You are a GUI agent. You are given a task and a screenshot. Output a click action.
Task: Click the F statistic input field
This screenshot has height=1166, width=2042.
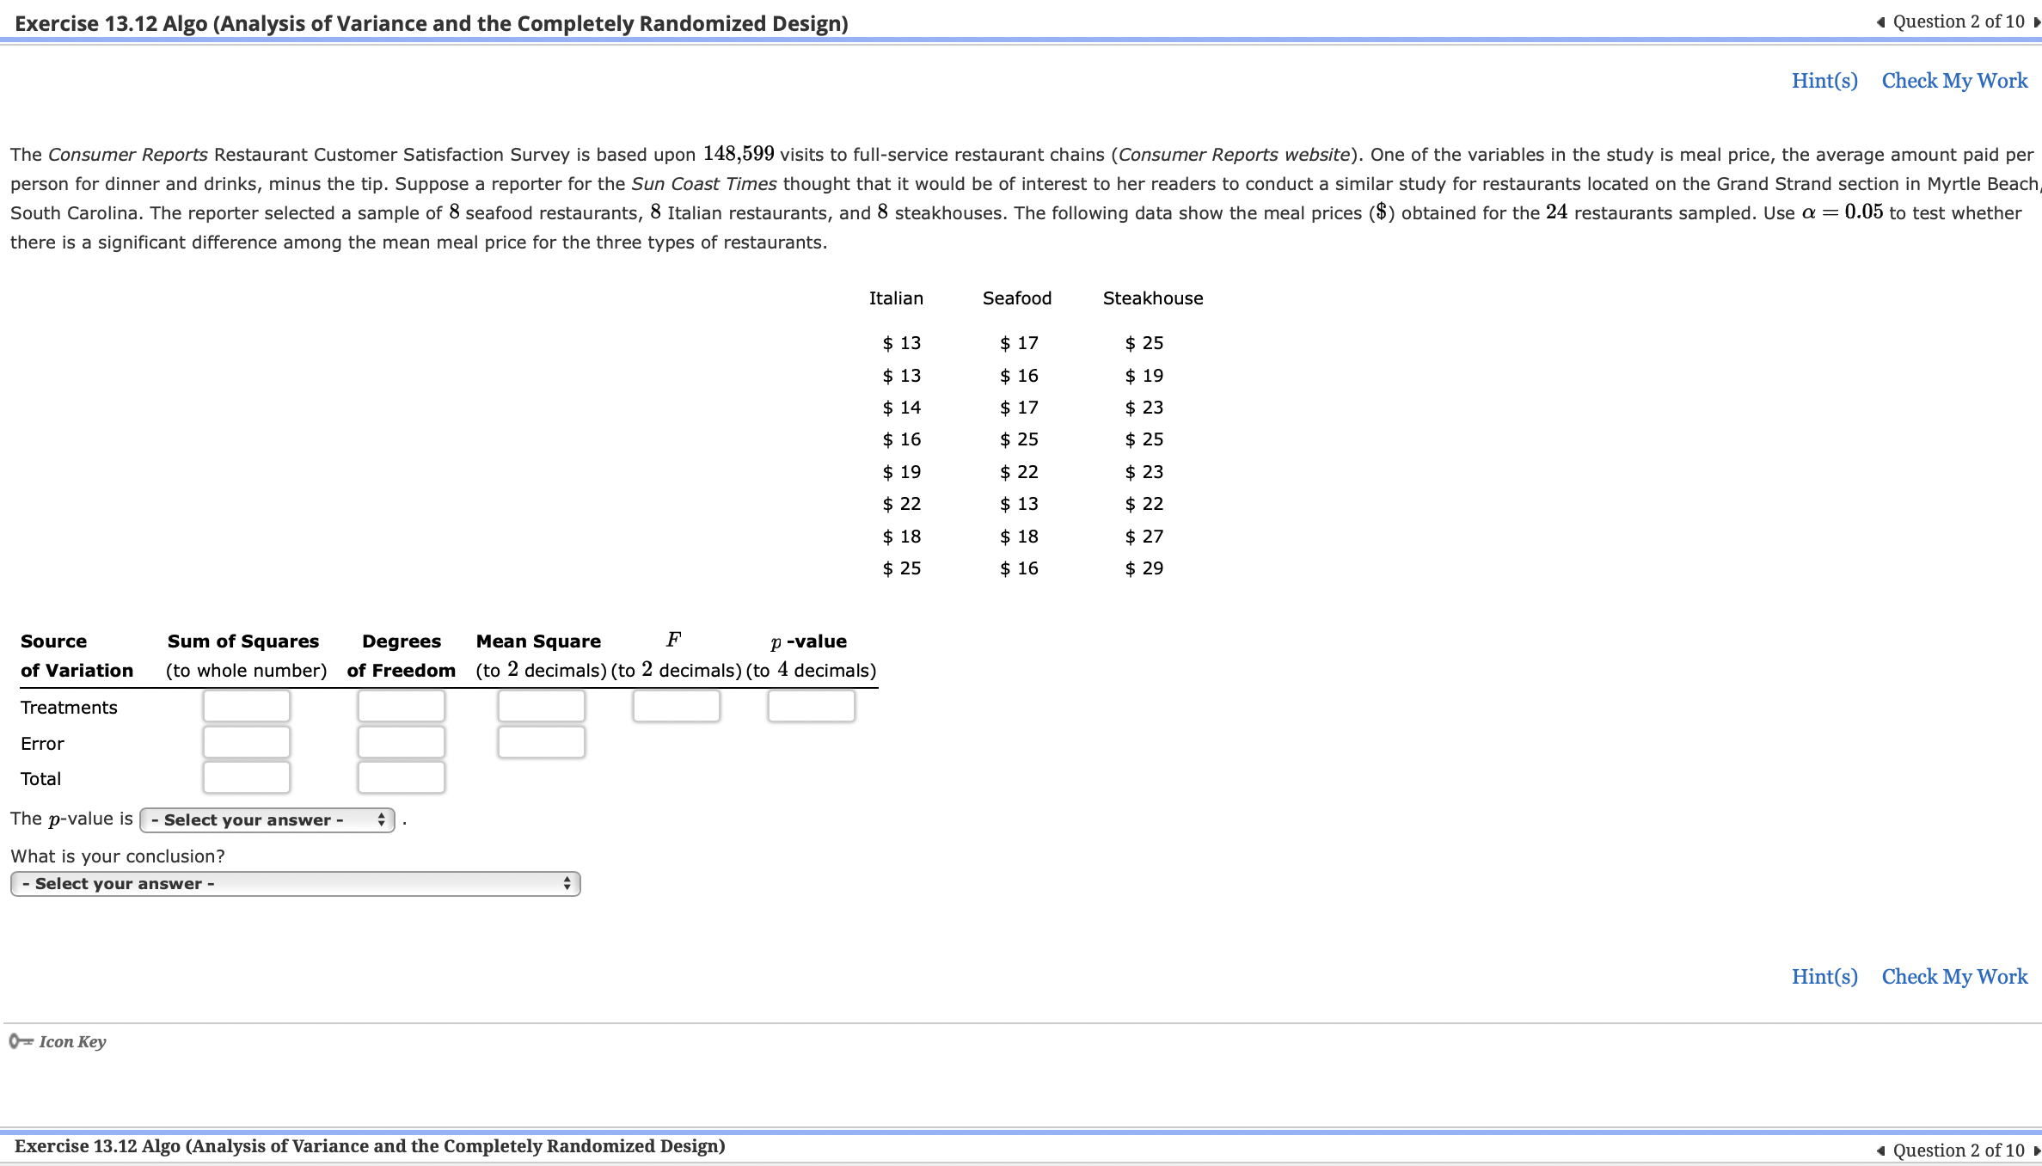pos(676,705)
